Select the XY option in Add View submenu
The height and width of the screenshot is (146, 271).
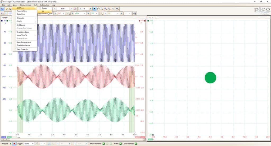pyautogui.click(x=44, y=11)
